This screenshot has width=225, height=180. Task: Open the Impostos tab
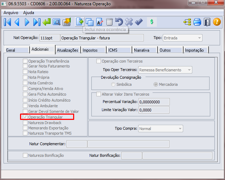coord(94,50)
